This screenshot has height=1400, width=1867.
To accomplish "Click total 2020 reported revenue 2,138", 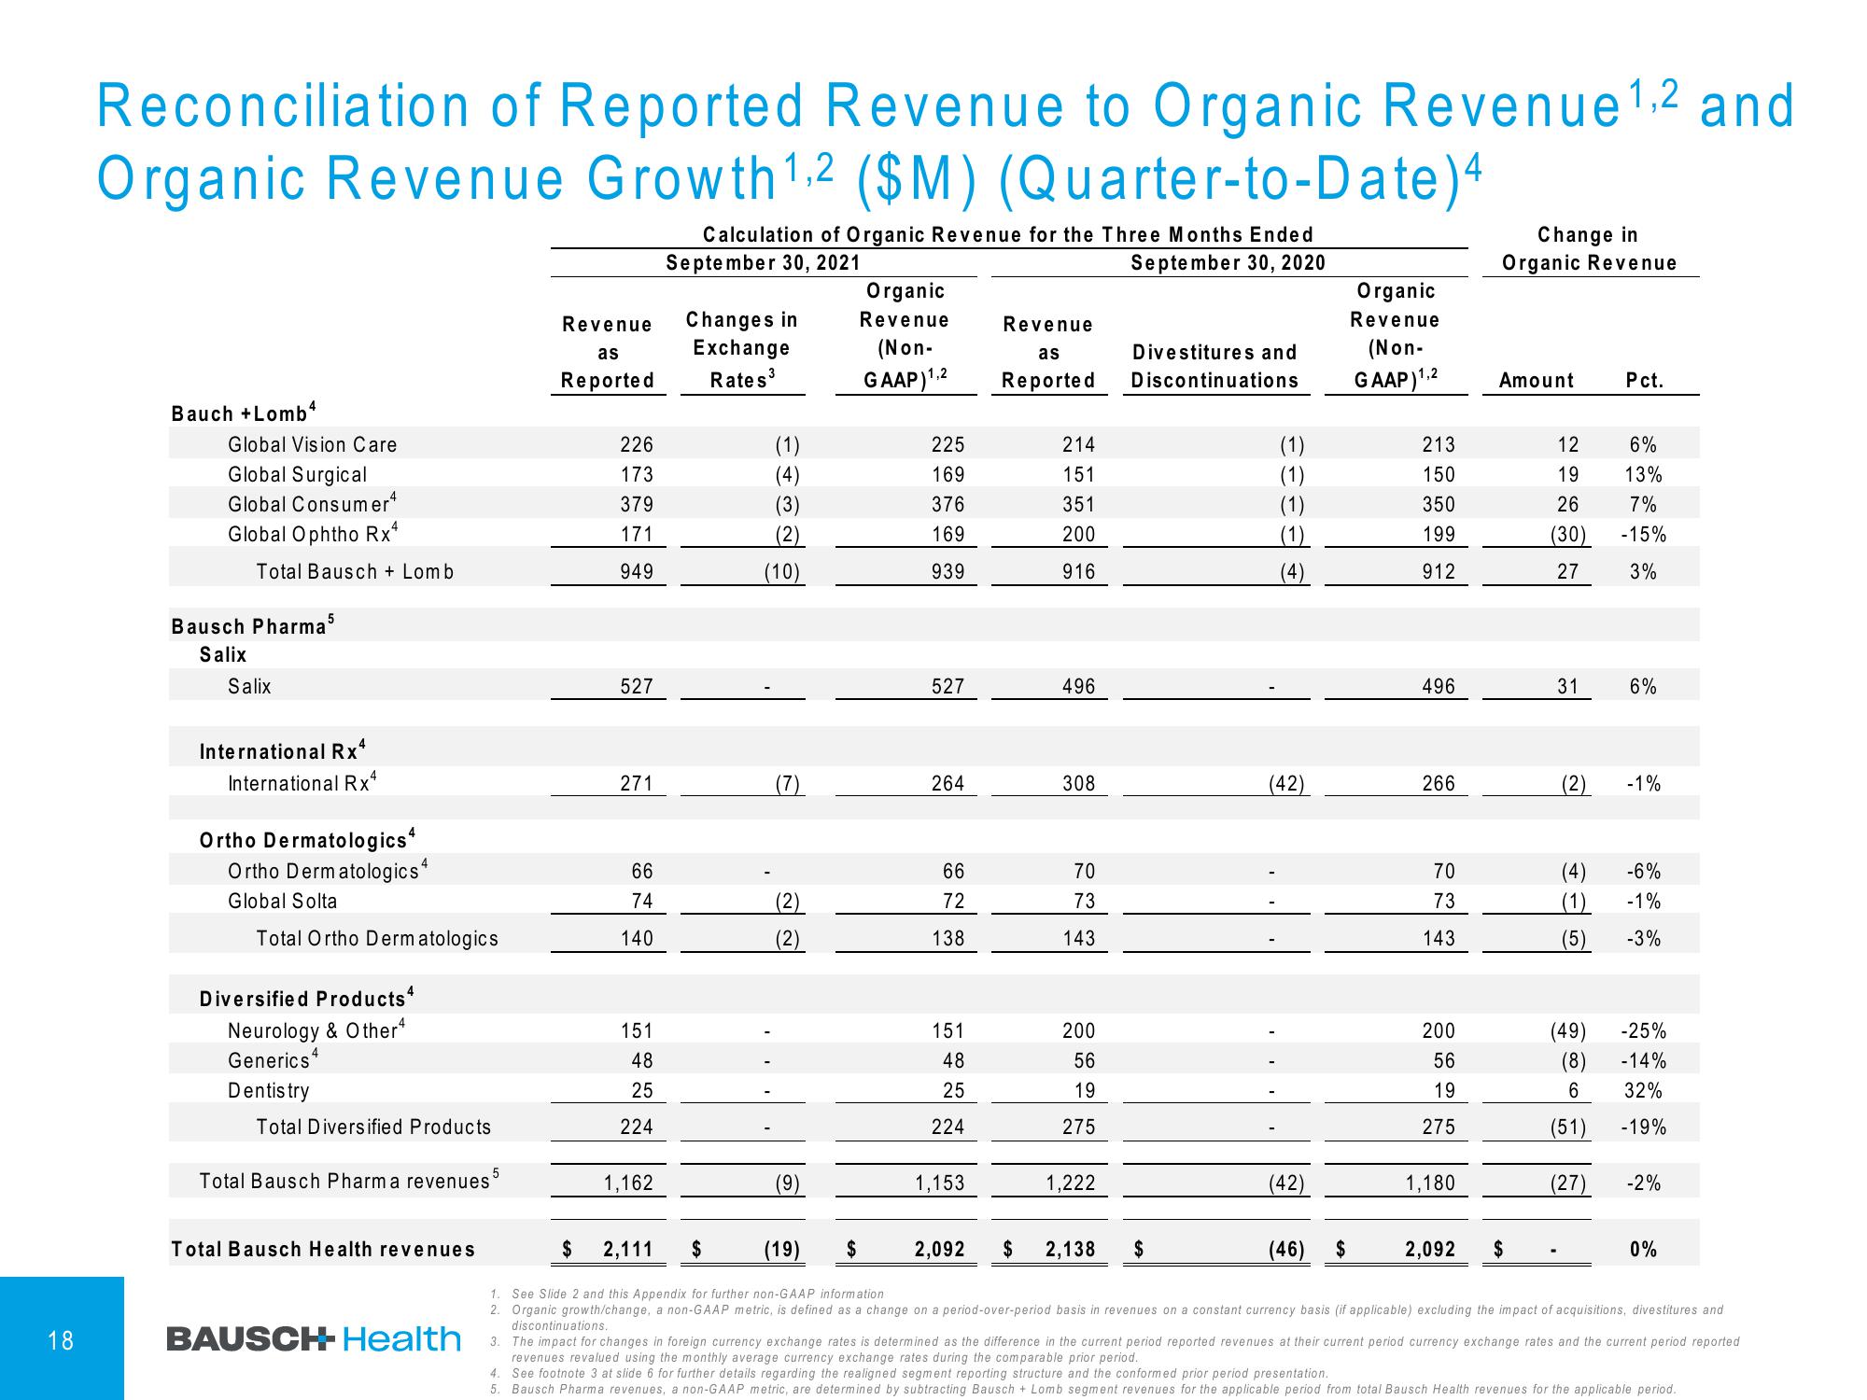I will [x=1070, y=1250].
